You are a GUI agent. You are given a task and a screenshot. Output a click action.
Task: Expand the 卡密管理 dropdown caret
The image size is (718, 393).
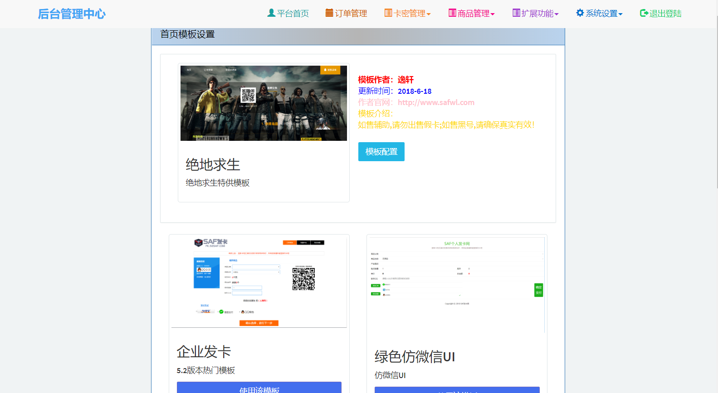click(x=429, y=14)
